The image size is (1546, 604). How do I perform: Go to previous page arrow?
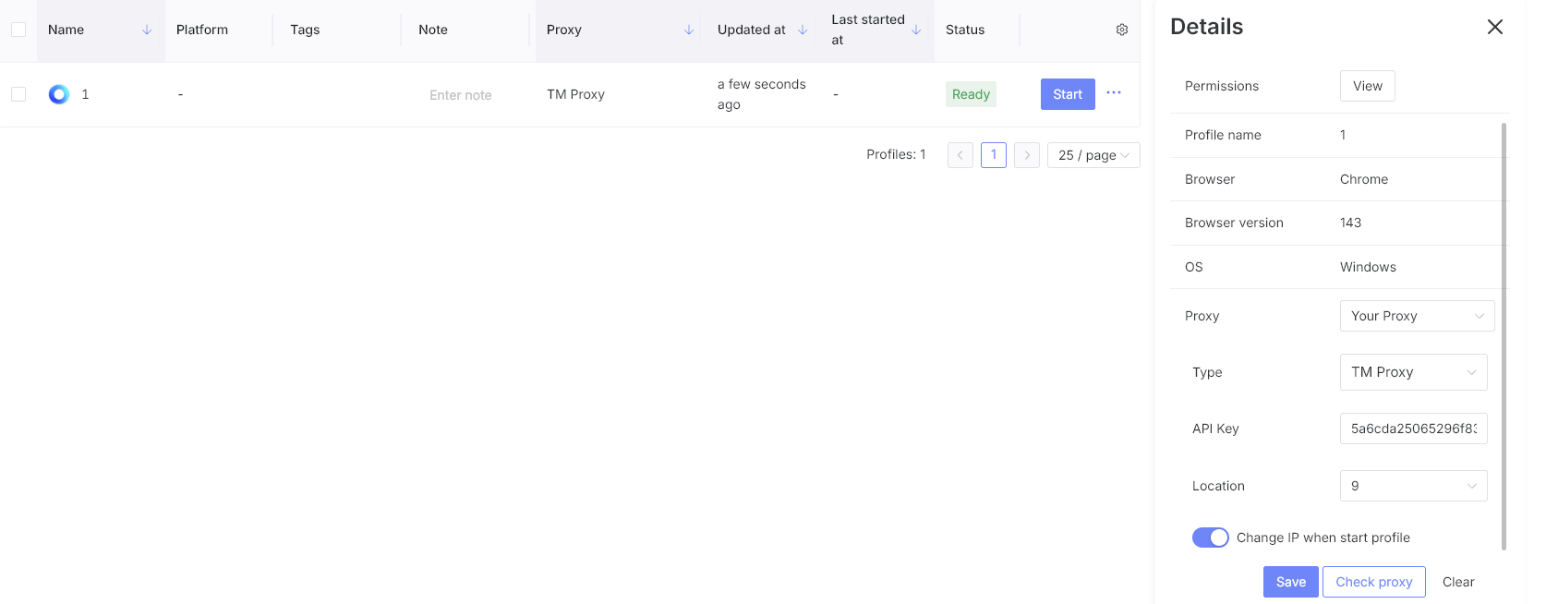tap(960, 155)
